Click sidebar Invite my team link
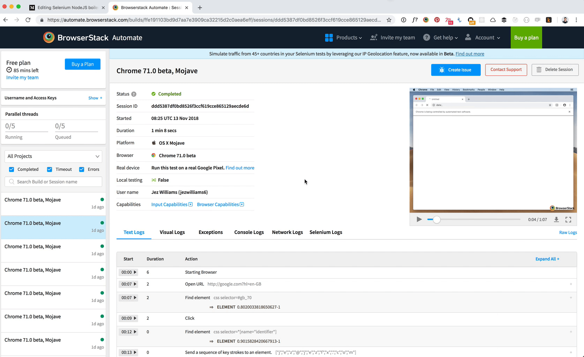This screenshot has width=584, height=357. tap(22, 78)
